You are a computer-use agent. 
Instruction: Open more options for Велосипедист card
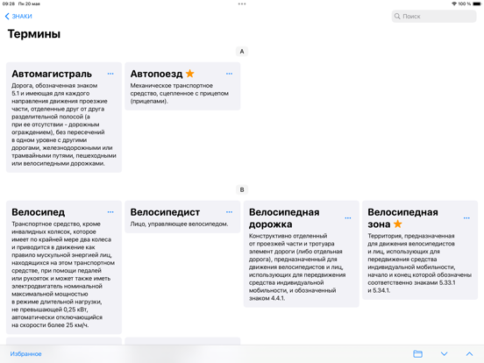pos(229,212)
